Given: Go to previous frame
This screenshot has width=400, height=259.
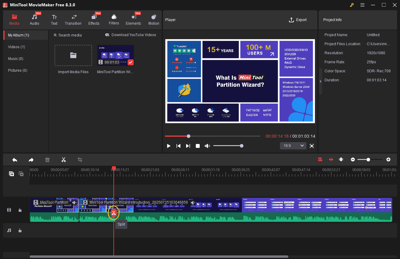Looking at the screenshot, I should click(178, 146).
